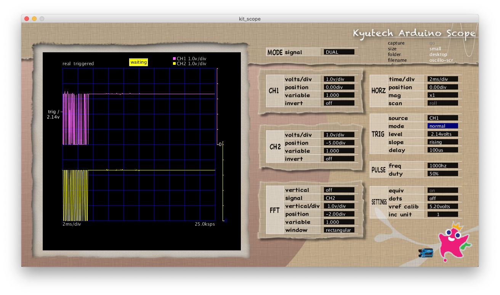Toggle TRIG slope value rising
The height and width of the screenshot is (295, 500).
click(x=443, y=142)
